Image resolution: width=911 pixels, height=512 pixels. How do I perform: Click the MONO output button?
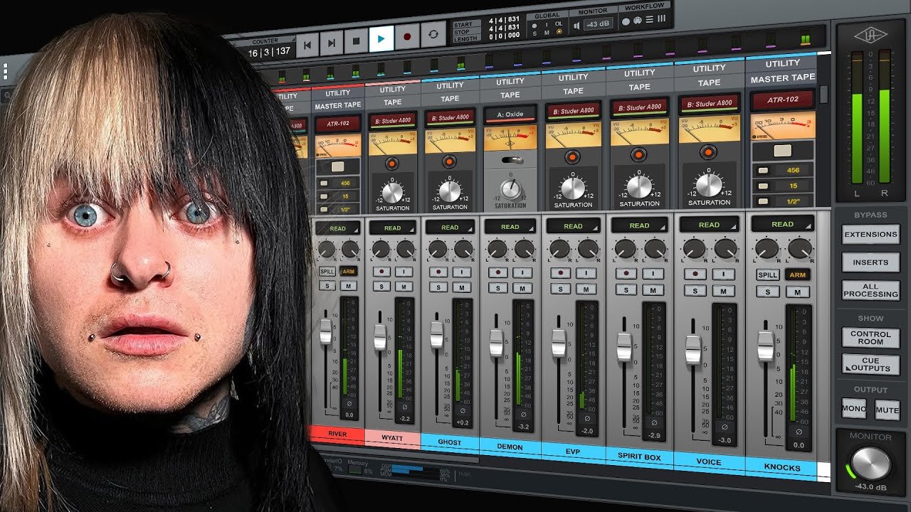[x=854, y=409]
